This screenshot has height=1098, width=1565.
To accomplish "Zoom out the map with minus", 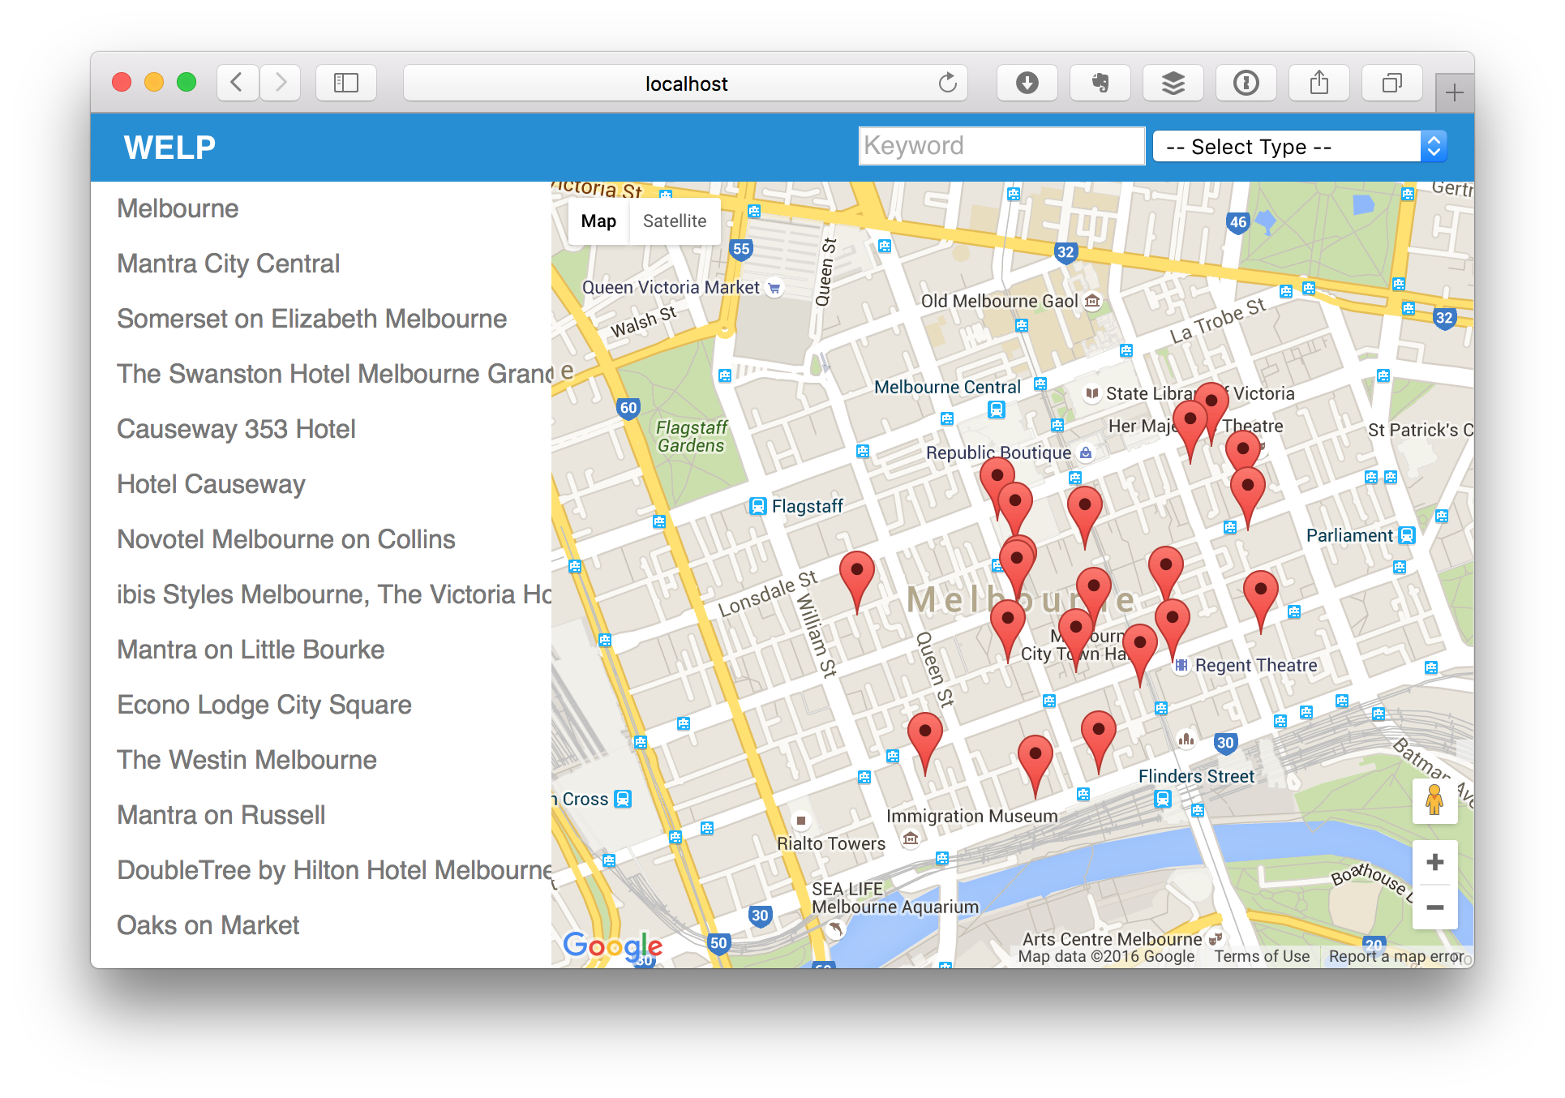I will [1434, 907].
